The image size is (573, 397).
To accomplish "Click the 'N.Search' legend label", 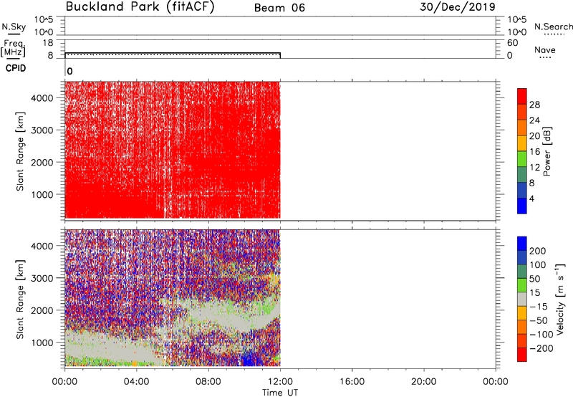I will click(553, 27).
